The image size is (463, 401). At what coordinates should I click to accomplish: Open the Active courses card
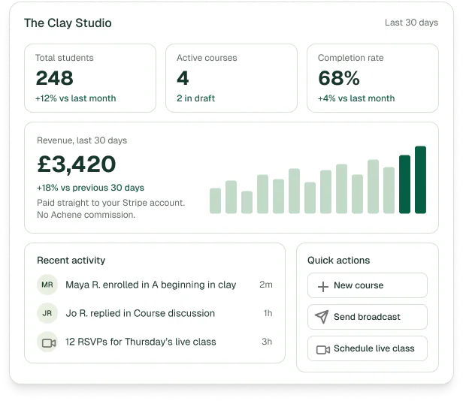(x=231, y=78)
